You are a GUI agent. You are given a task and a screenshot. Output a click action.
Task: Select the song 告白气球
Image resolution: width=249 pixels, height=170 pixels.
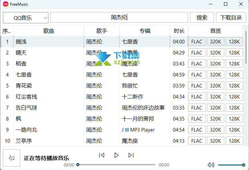point(26,108)
